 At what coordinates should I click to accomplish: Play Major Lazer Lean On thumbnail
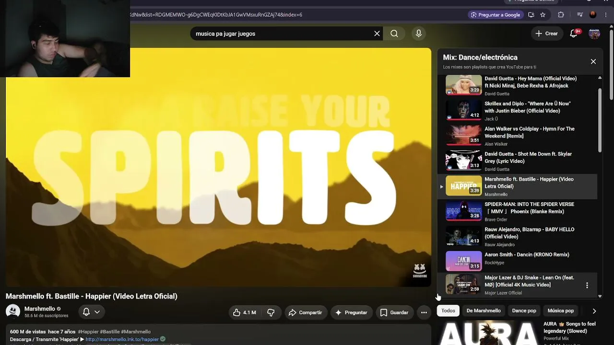pyautogui.click(x=464, y=284)
